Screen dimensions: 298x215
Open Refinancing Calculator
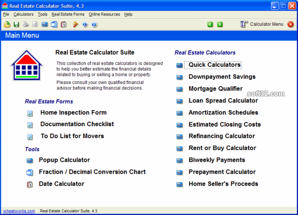coord(222,136)
